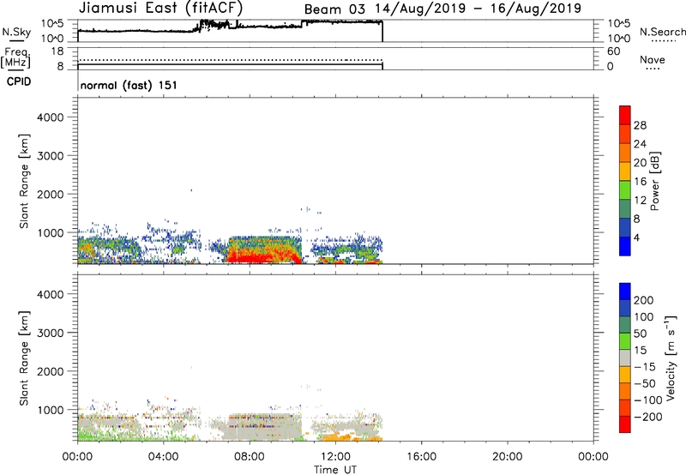The image size is (686, 475).
Task: Click the "04:00" time tick label
Action: (163, 457)
